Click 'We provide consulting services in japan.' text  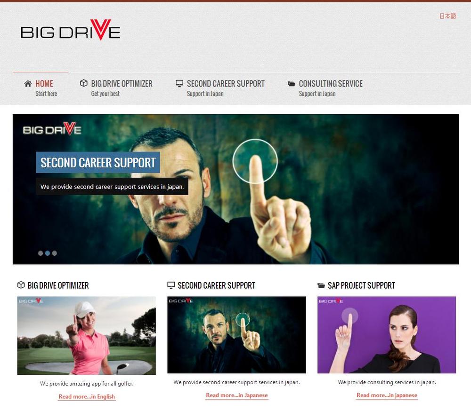click(x=387, y=382)
